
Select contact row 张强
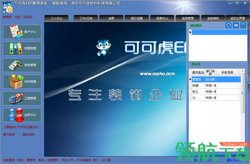click(x=215, y=85)
